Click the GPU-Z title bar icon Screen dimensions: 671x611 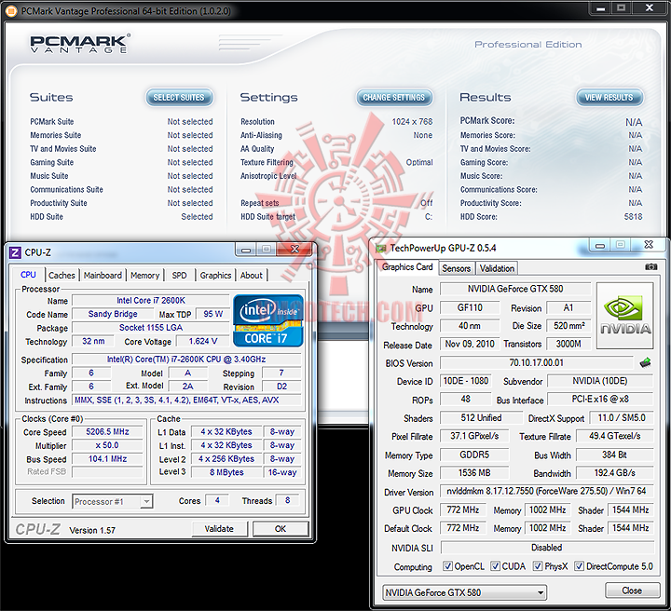coord(380,248)
